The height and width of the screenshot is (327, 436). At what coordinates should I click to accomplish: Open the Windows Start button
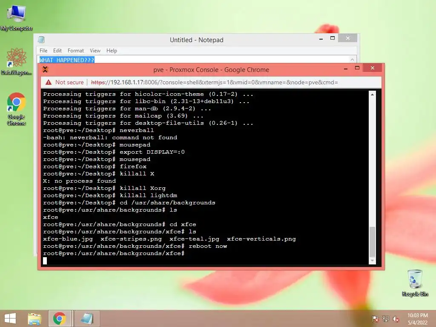click(x=10, y=318)
